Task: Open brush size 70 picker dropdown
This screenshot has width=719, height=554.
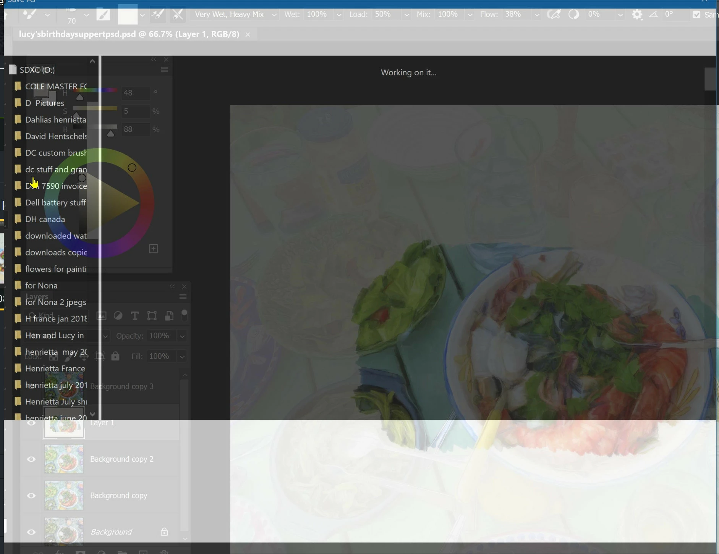Action: tap(87, 15)
